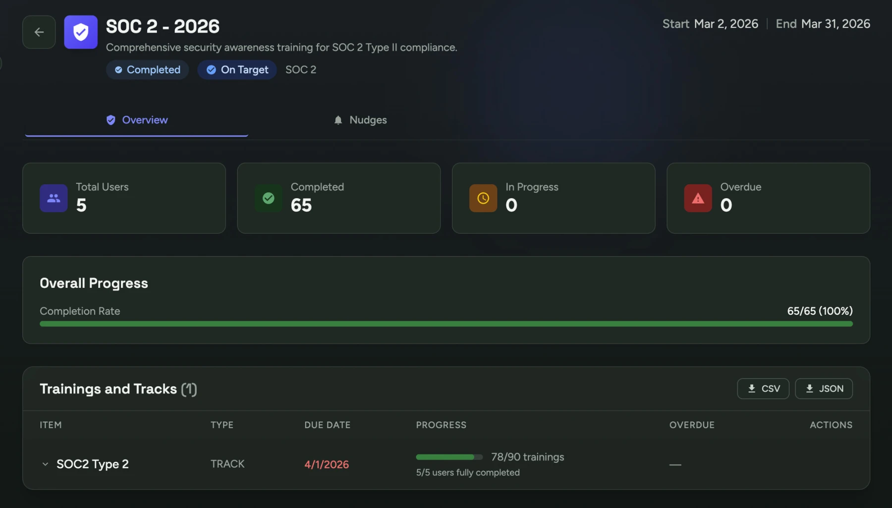Click the OVERDUE column header

(x=692, y=425)
